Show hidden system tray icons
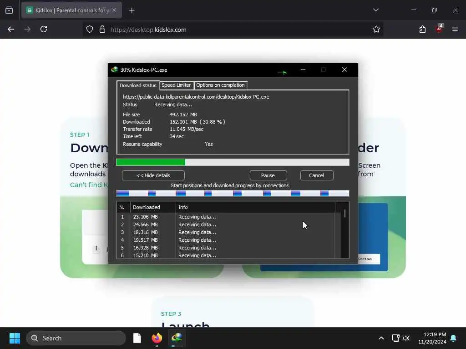Viewport: 466px width, 349px height. pos(381,338)
